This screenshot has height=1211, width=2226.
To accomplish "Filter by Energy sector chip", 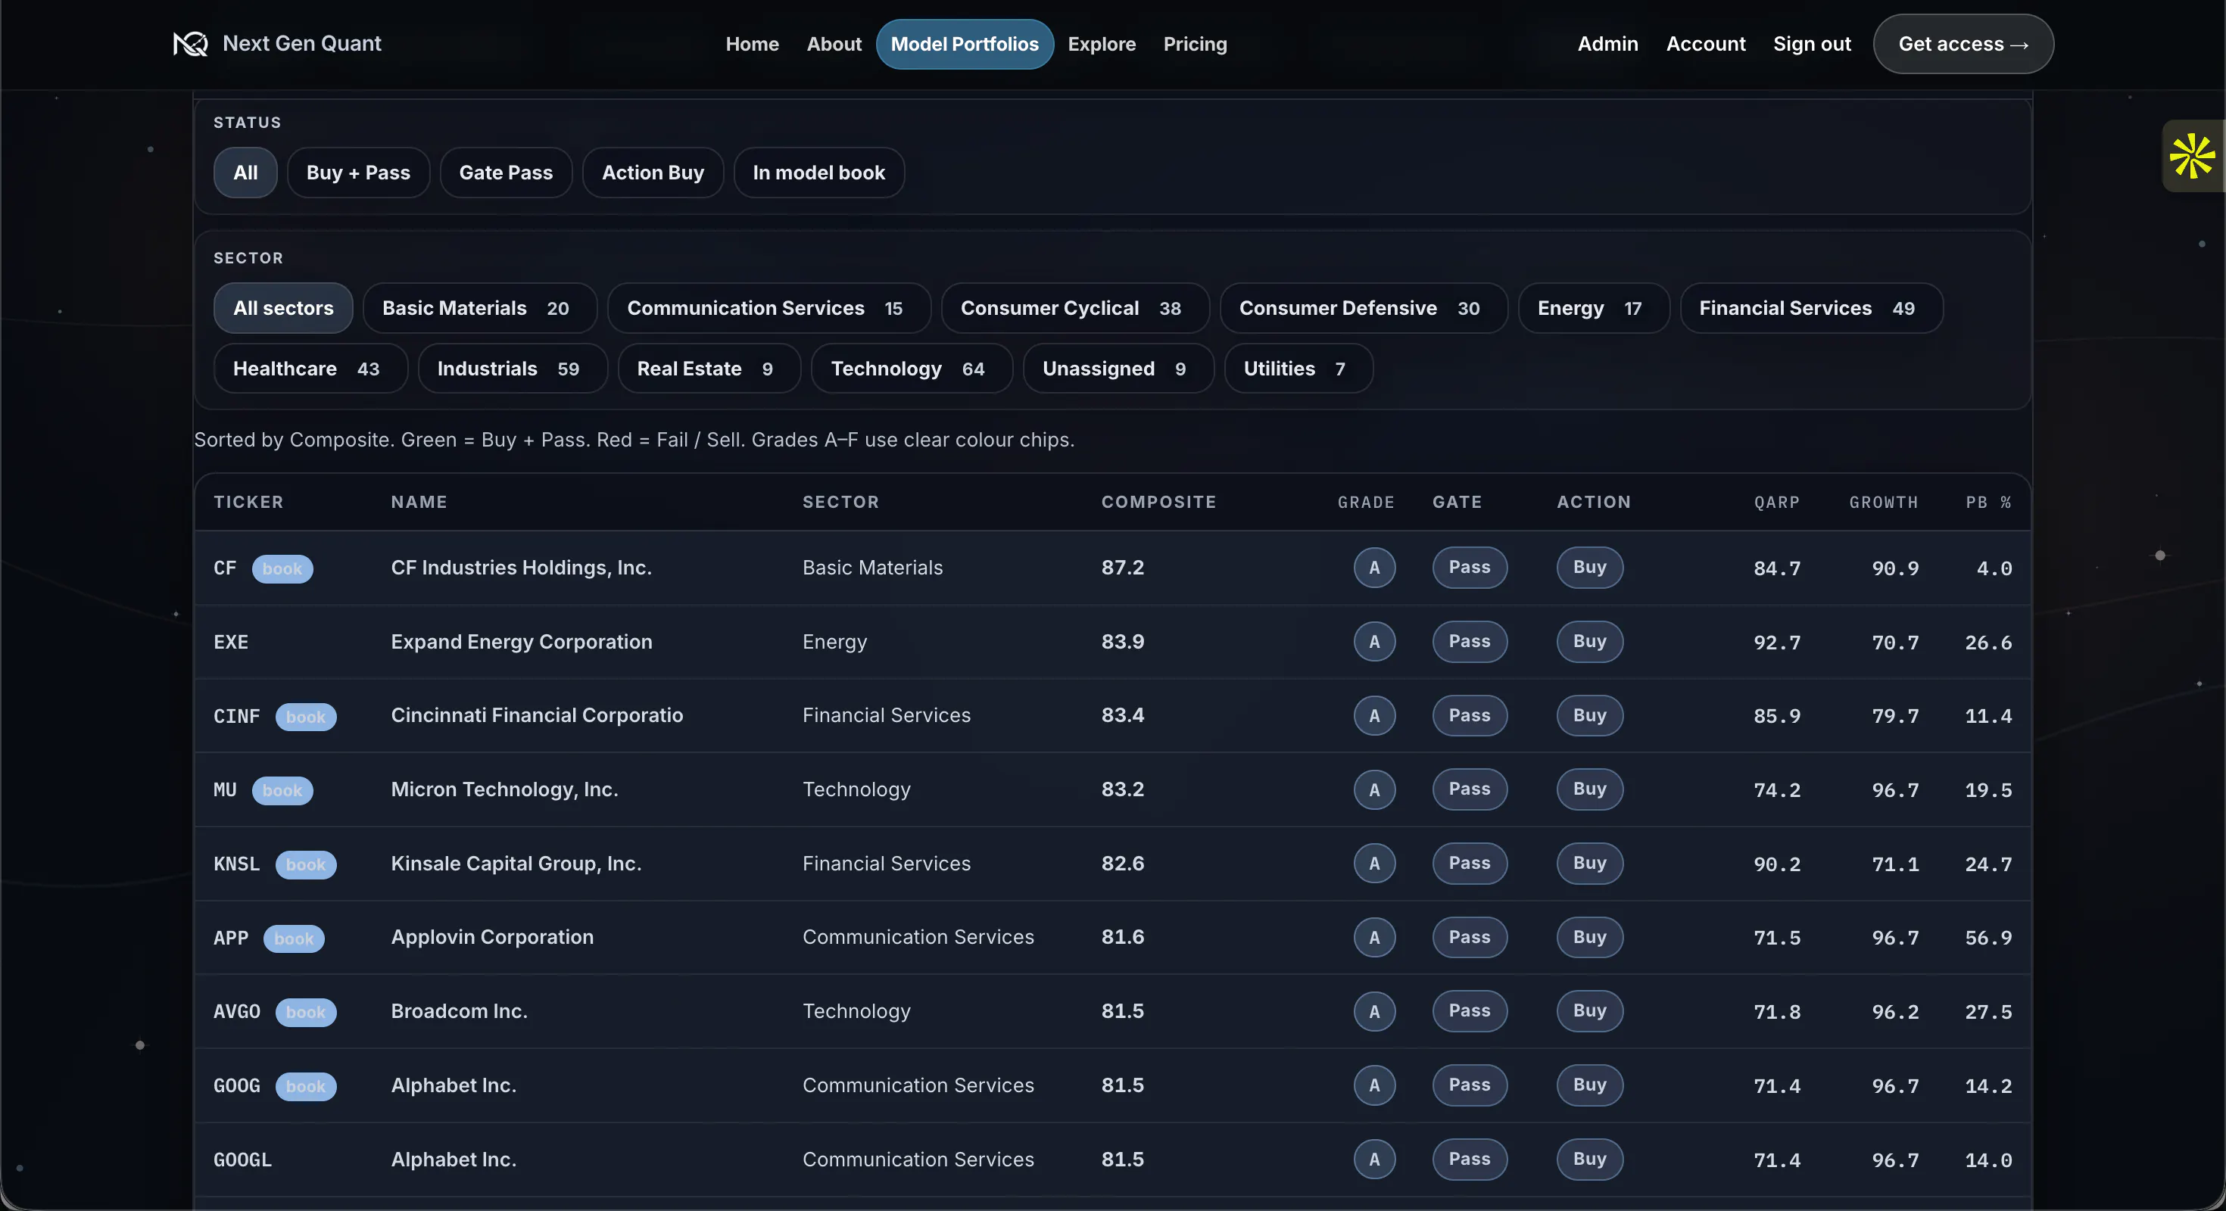I will [x=1594, y=308].
